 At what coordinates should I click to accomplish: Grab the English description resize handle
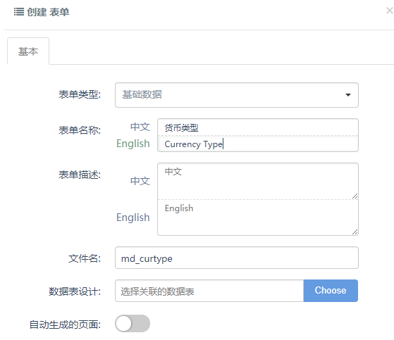355,232
